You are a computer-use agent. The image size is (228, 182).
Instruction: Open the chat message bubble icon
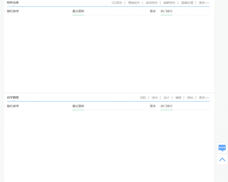pyautogui.click(x=222, y=148)
